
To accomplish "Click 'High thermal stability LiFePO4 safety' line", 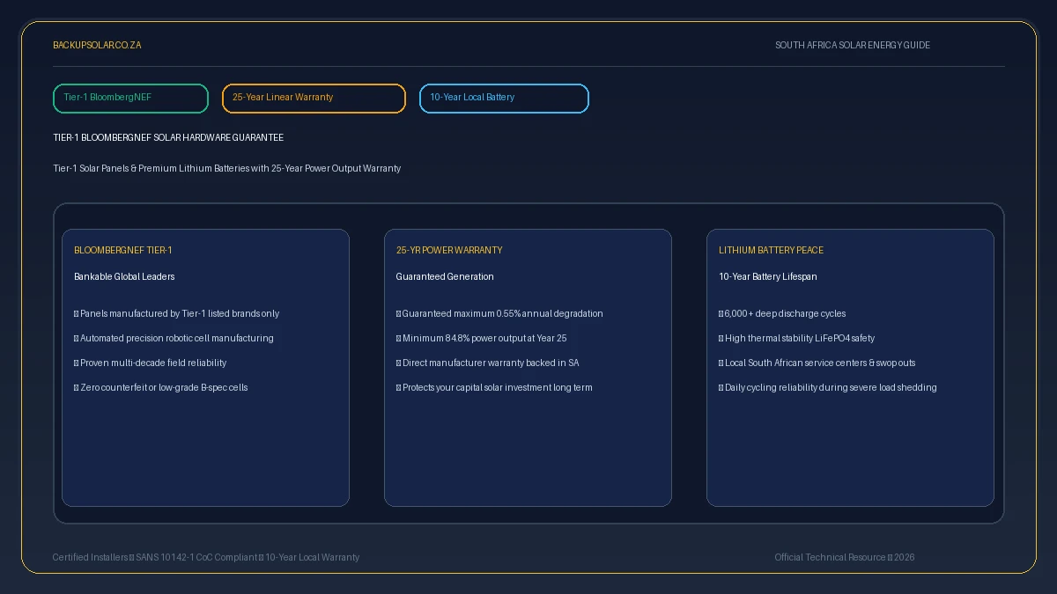I will 797,338.
